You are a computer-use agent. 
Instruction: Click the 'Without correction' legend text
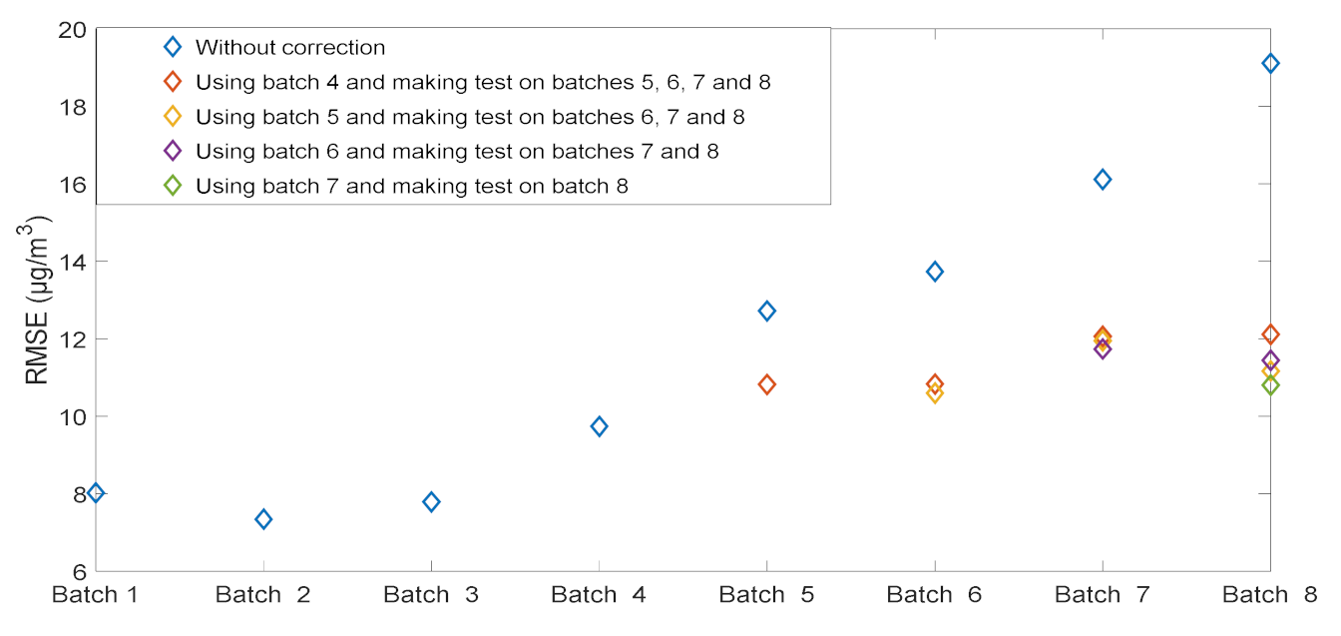point(290,47)
